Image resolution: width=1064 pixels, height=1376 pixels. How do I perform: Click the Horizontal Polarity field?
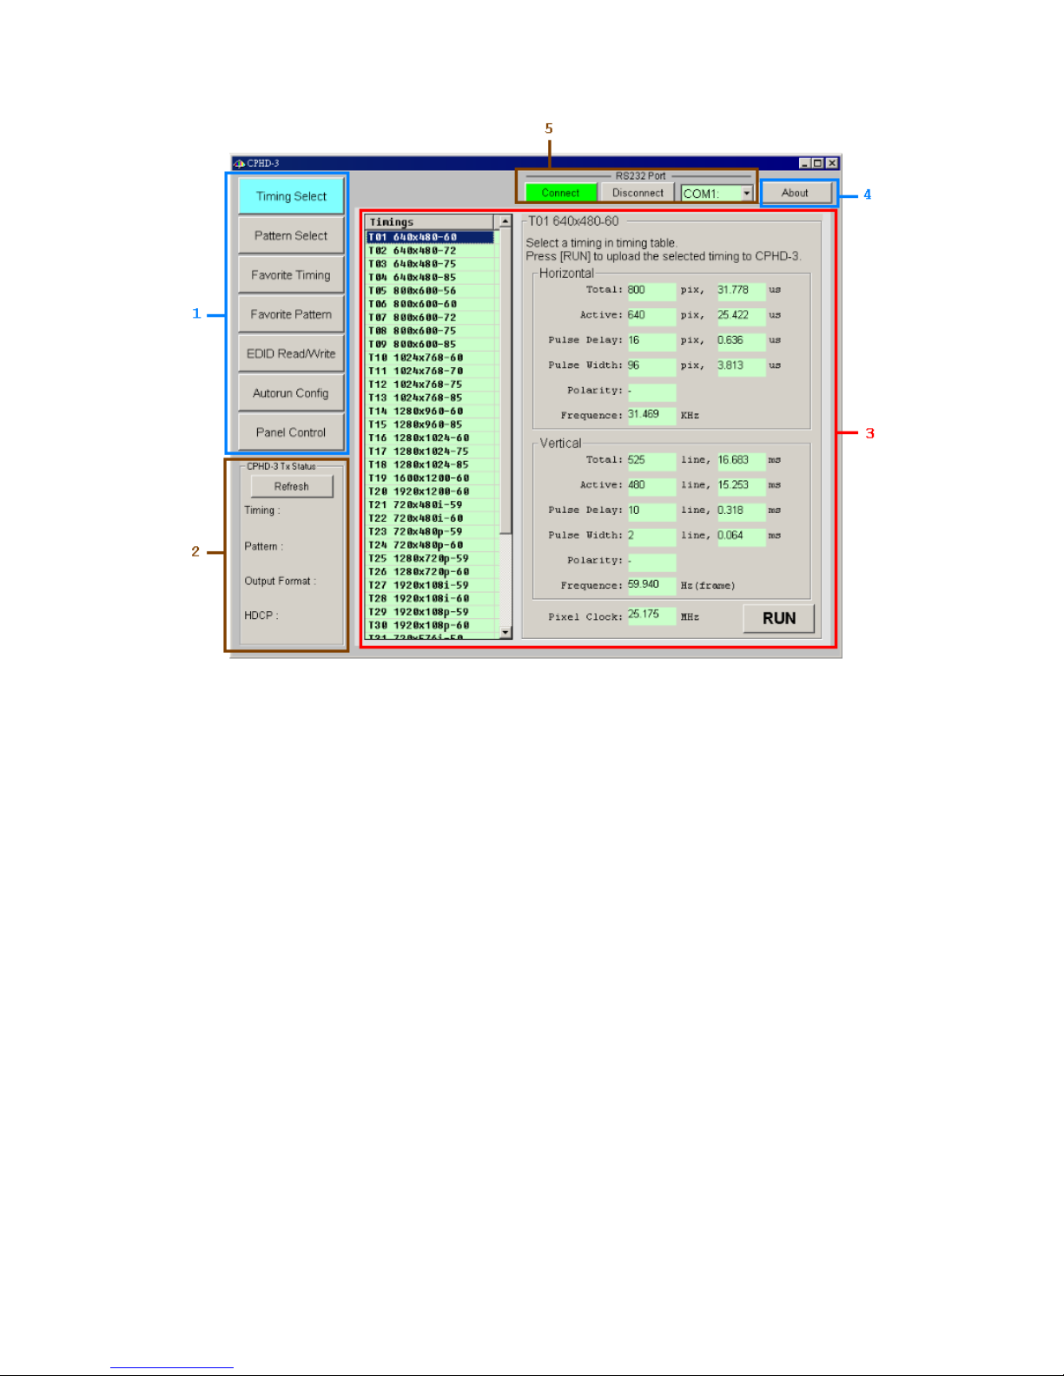tap(651, 392)
